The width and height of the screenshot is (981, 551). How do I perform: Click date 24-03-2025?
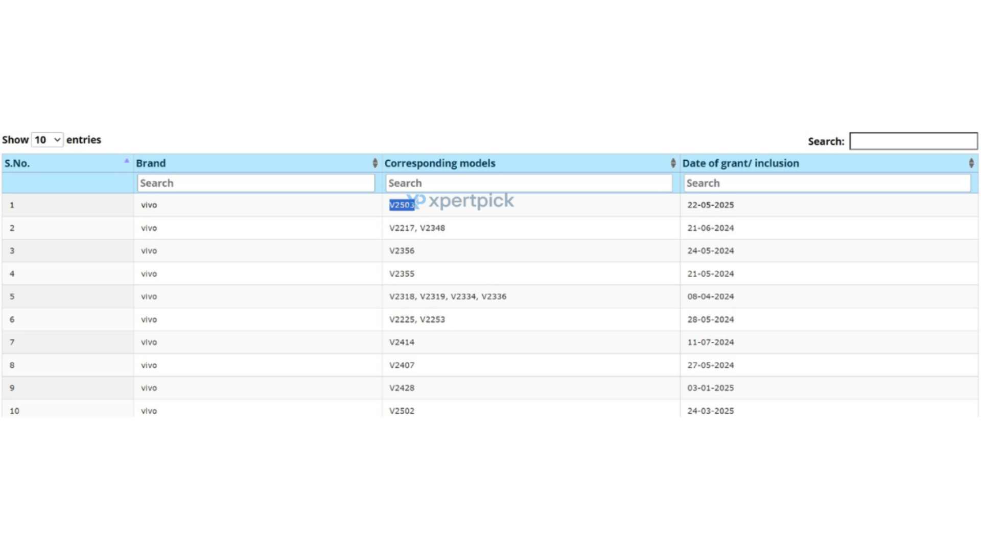[710, 411]
